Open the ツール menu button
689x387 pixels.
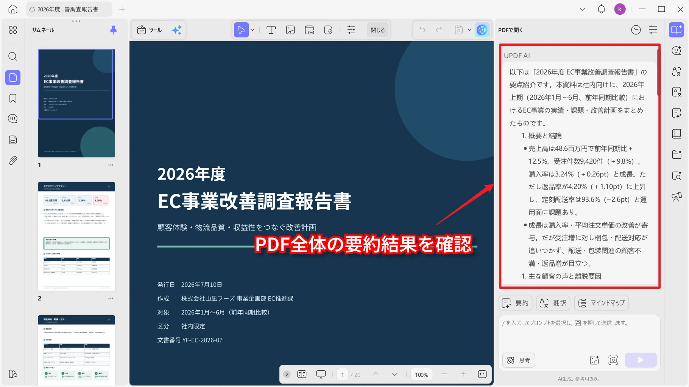(149, 30)
